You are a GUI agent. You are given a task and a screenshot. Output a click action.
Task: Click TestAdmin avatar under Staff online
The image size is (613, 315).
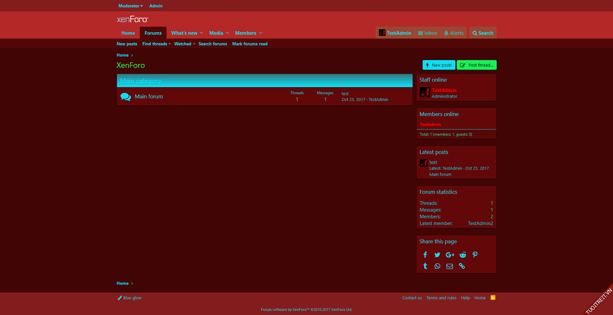point(425,93)
